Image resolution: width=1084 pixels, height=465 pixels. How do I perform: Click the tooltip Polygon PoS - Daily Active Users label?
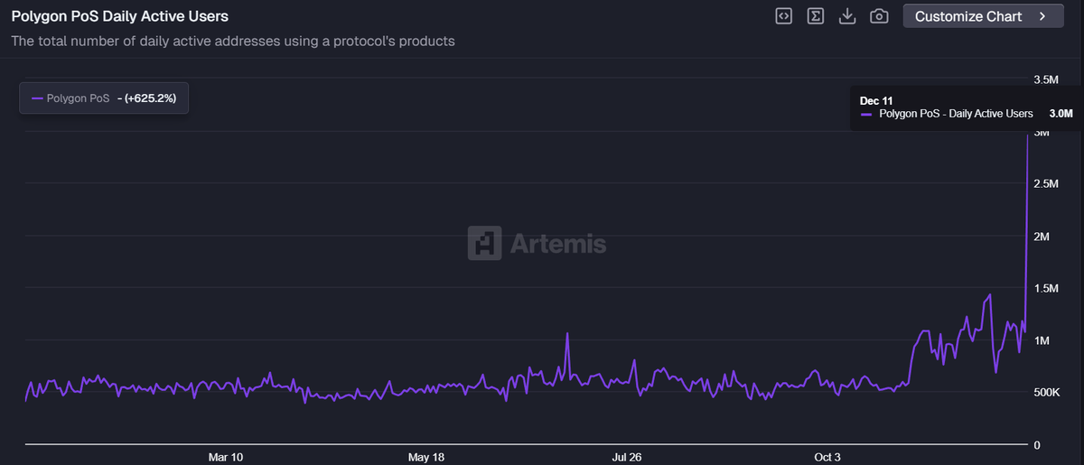pos(956,114)
